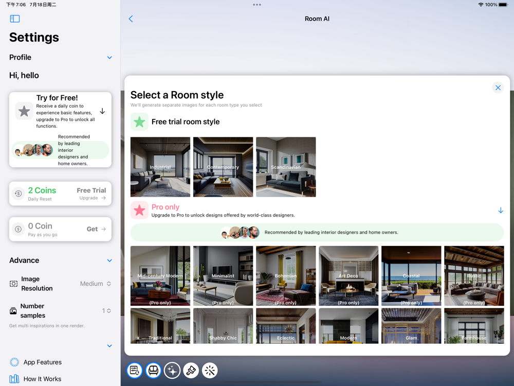Select the Coastal Pro style
This screenshot has height=386, width=514.
411,276
